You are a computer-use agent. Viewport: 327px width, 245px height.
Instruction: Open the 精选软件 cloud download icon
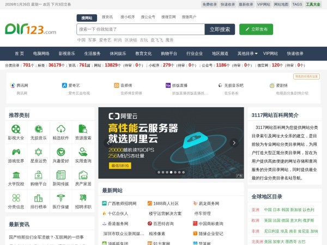pyautogui.click(x=61, y=129)
